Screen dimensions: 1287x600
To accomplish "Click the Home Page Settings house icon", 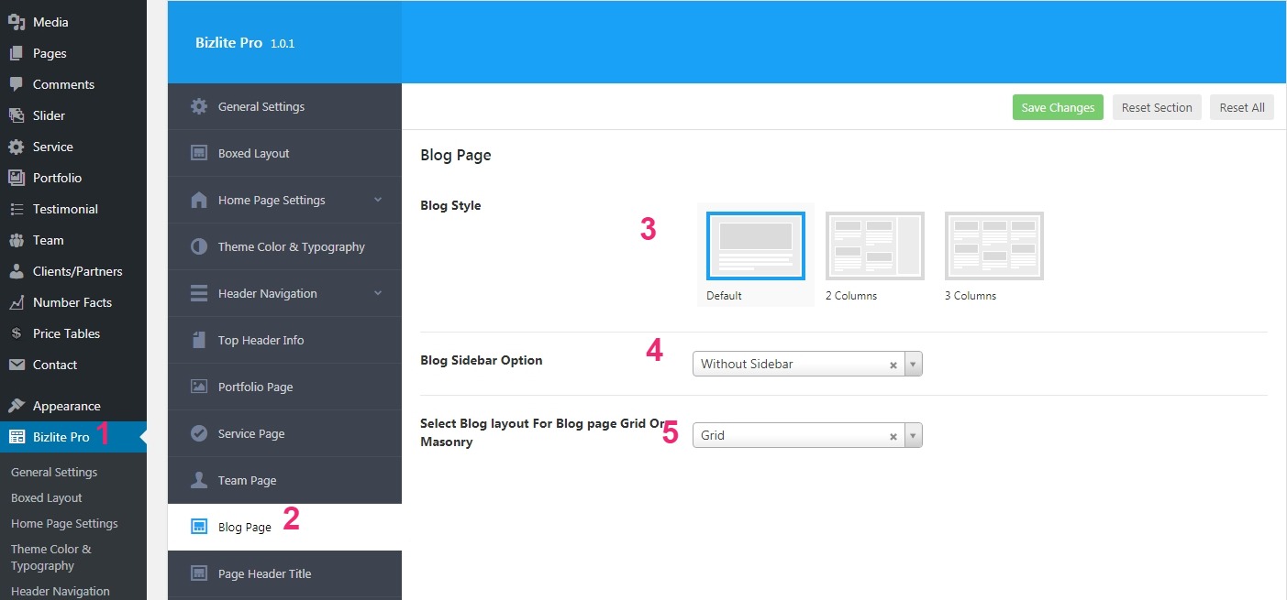I will 199,200.
